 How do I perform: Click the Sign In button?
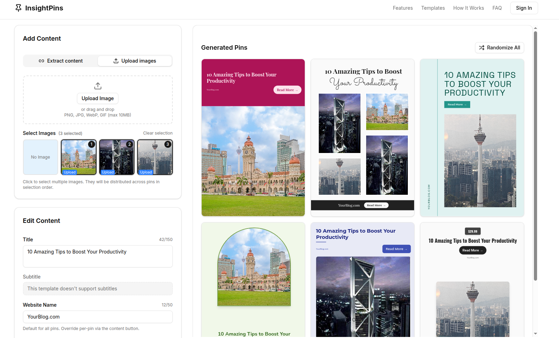tap(524, 8)
